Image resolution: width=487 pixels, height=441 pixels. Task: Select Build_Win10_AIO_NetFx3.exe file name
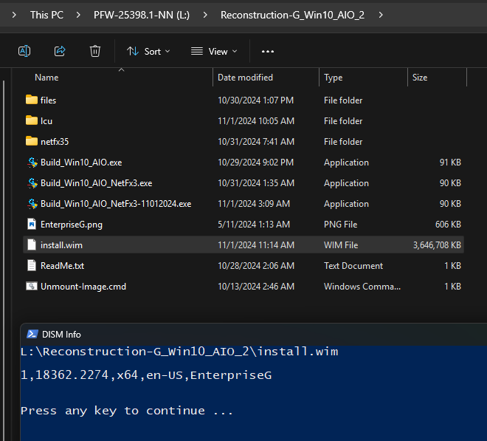click(96, 183)
